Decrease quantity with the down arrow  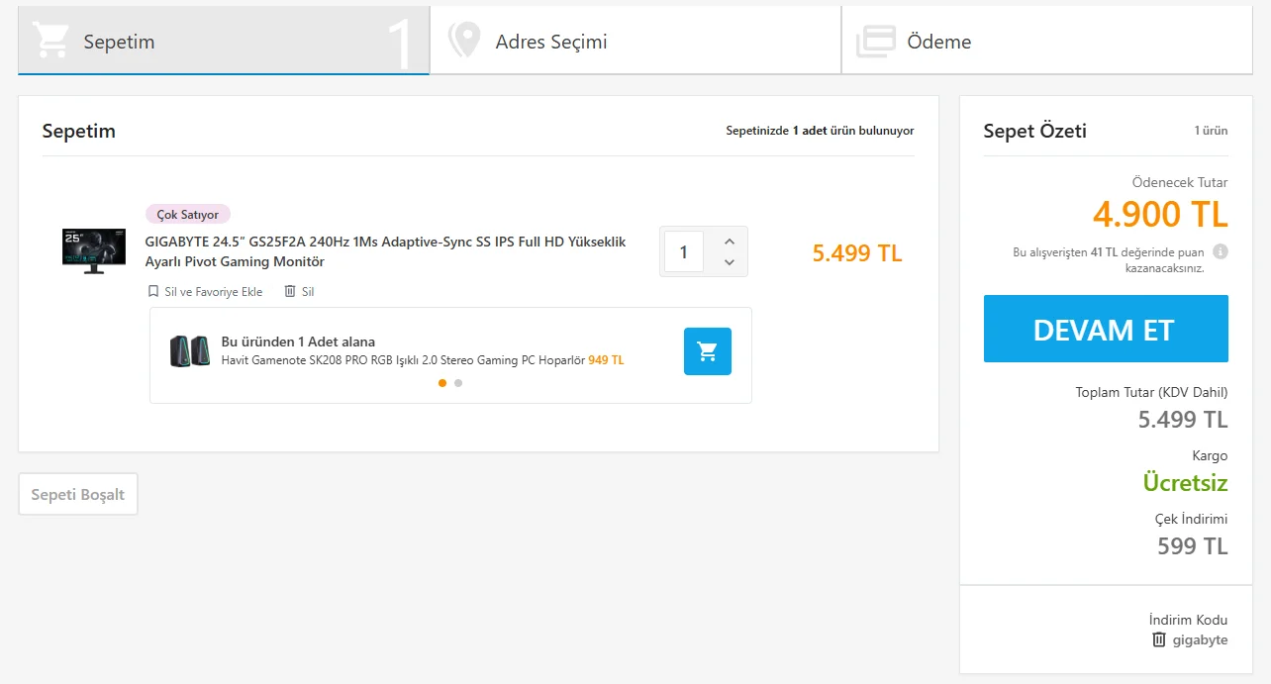(730, 262)
